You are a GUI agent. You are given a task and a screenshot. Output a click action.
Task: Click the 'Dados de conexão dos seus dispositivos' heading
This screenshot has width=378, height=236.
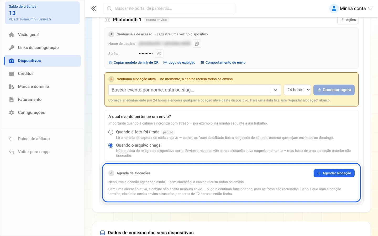pyautogui.click(x=151, y=233)
